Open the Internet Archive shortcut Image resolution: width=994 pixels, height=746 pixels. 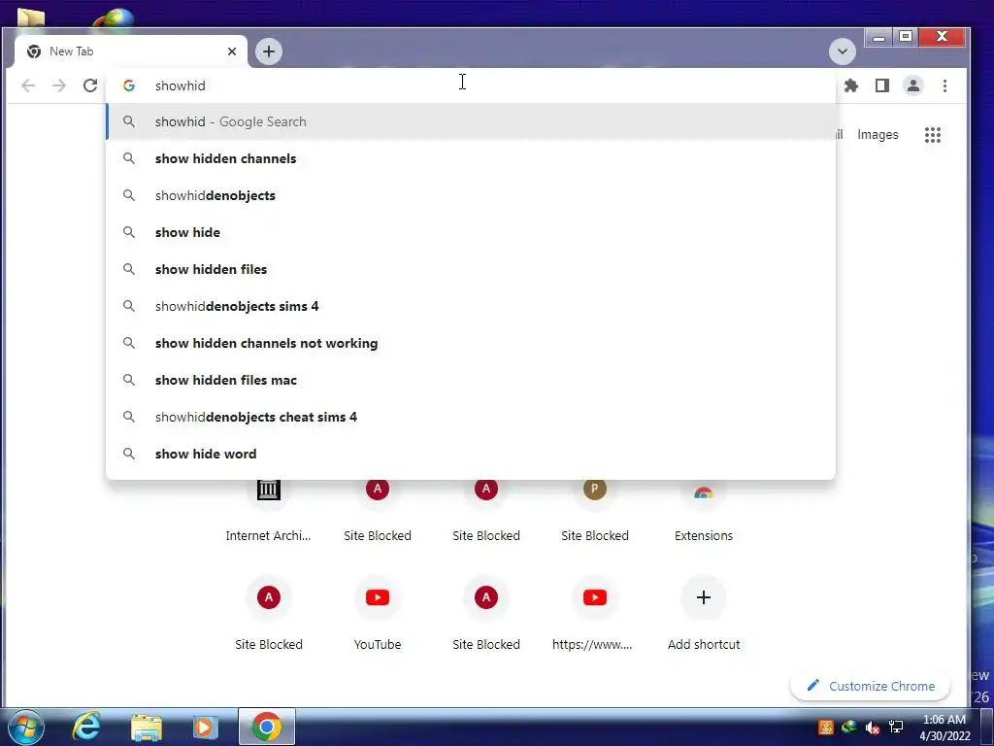(268, 511)
